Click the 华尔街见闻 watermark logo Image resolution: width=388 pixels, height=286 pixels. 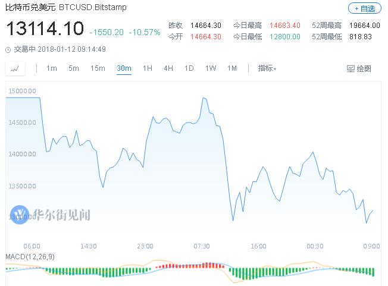click(x=51, y=214)
